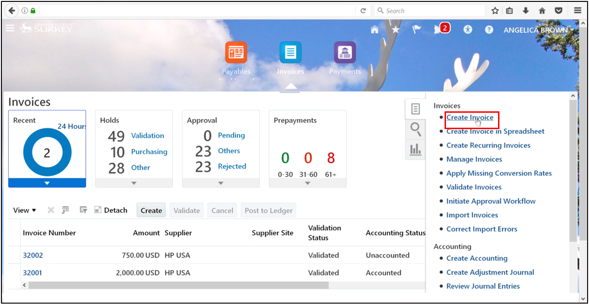Open the View menu above the table
The width and height of the screenshot is (589, 305).
tap(24, 210)
